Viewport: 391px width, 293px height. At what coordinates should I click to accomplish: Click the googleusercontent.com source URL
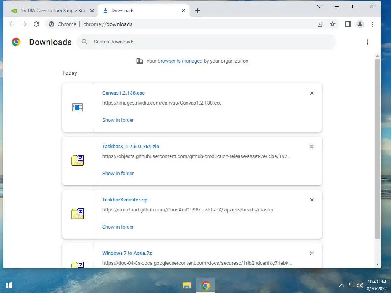[197, 263]
